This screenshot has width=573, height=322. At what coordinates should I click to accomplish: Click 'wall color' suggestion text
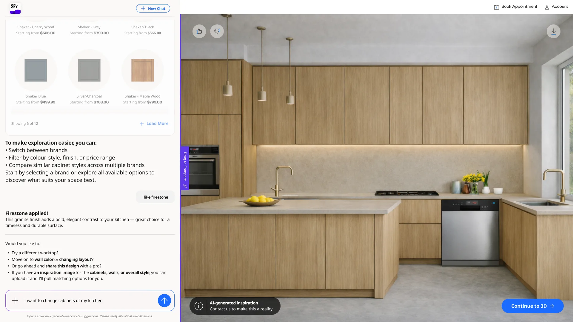click(44, 259)
